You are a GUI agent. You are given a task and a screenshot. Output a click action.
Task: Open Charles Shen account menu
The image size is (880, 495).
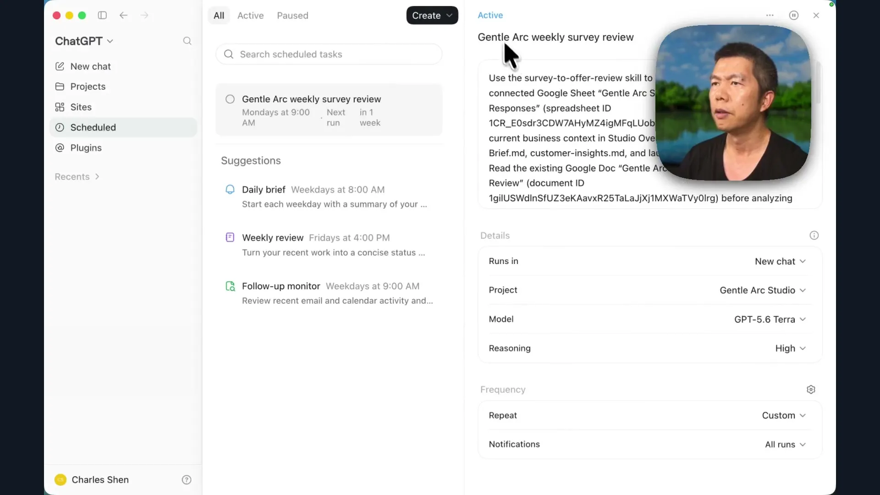coord(92,480)
